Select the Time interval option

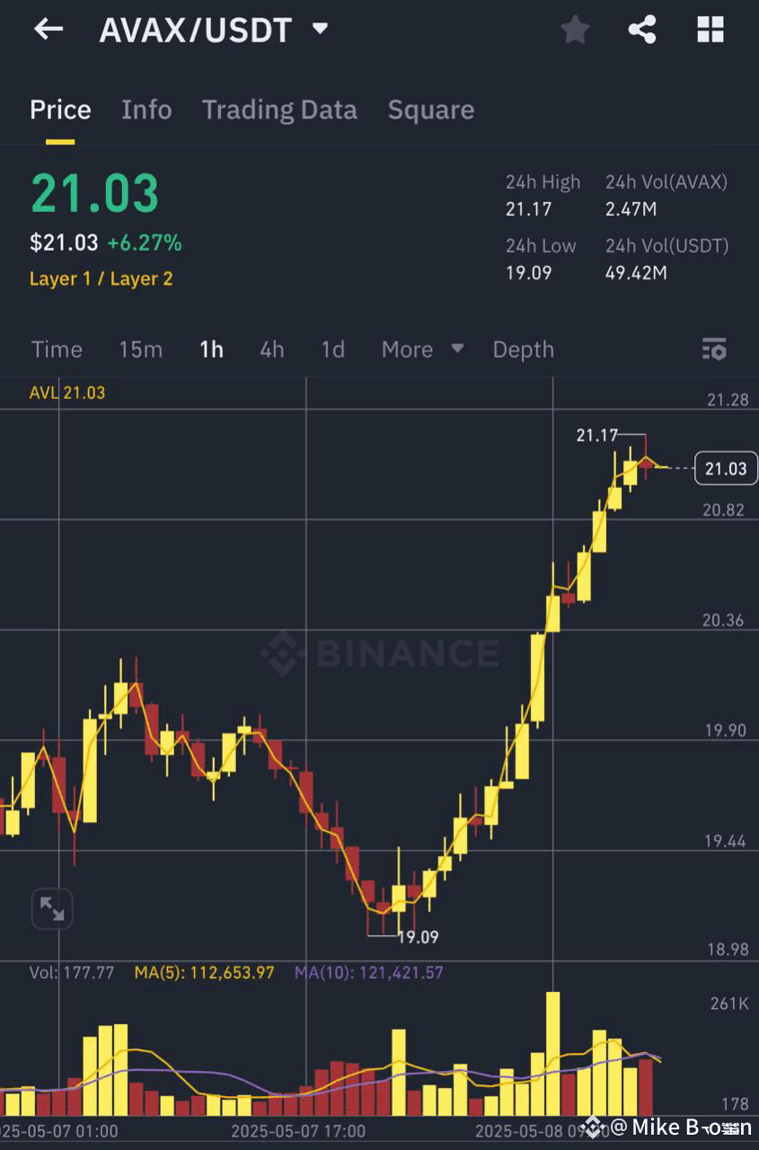click(x=57, y=349)
